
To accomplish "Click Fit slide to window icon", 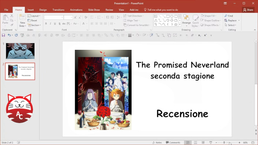I will tap(253, 142).
